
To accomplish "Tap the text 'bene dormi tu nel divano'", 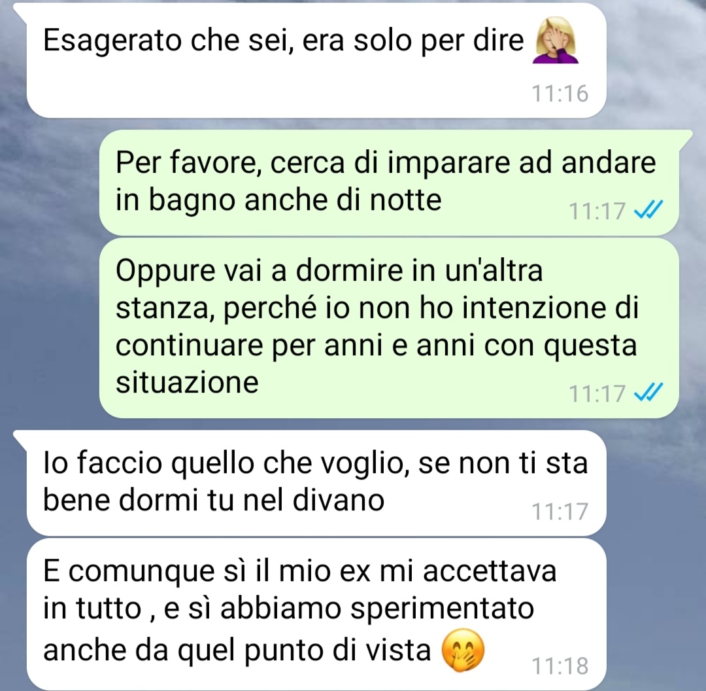I will point(214,500).
